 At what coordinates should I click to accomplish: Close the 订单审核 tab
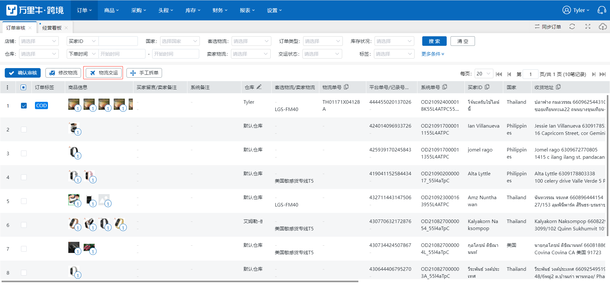30,28
